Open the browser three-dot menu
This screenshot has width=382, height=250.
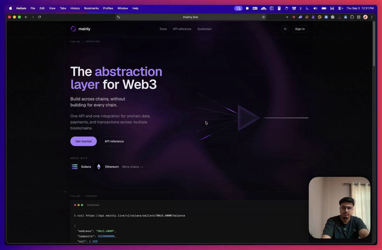[x=372, y=17]
